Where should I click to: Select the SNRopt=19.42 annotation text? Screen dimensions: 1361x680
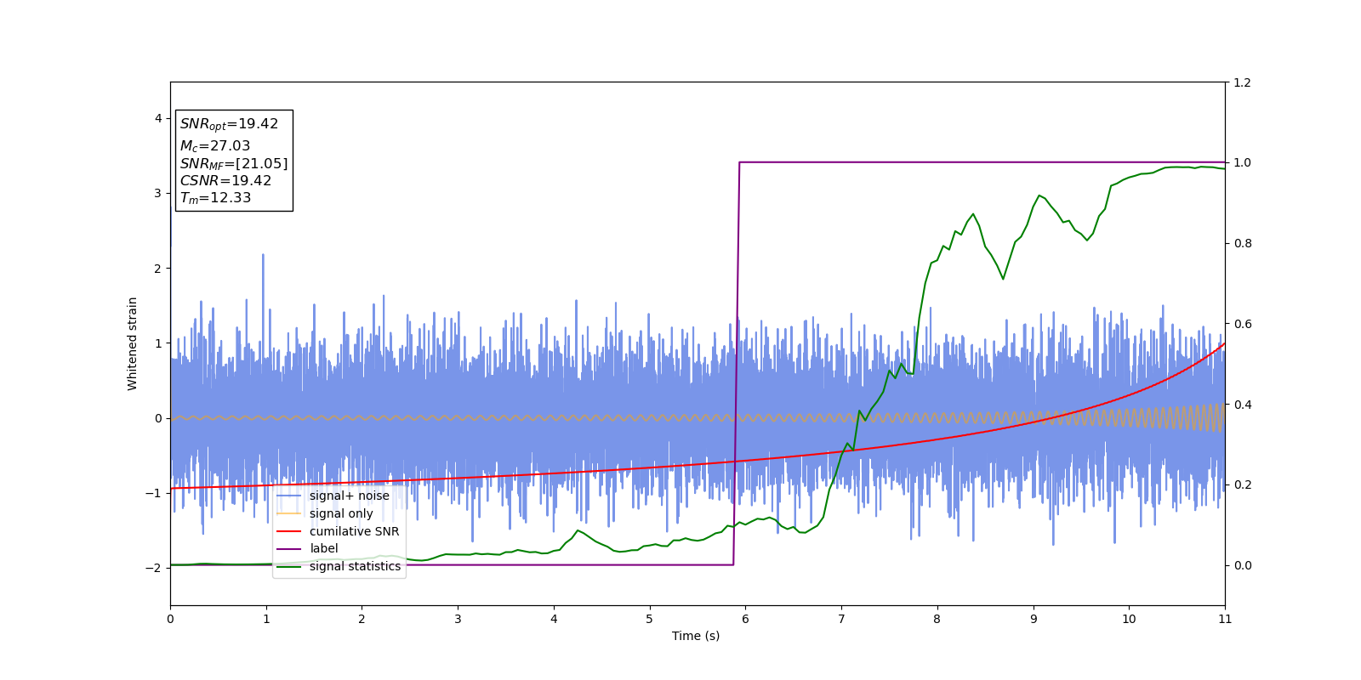[229, 124]
